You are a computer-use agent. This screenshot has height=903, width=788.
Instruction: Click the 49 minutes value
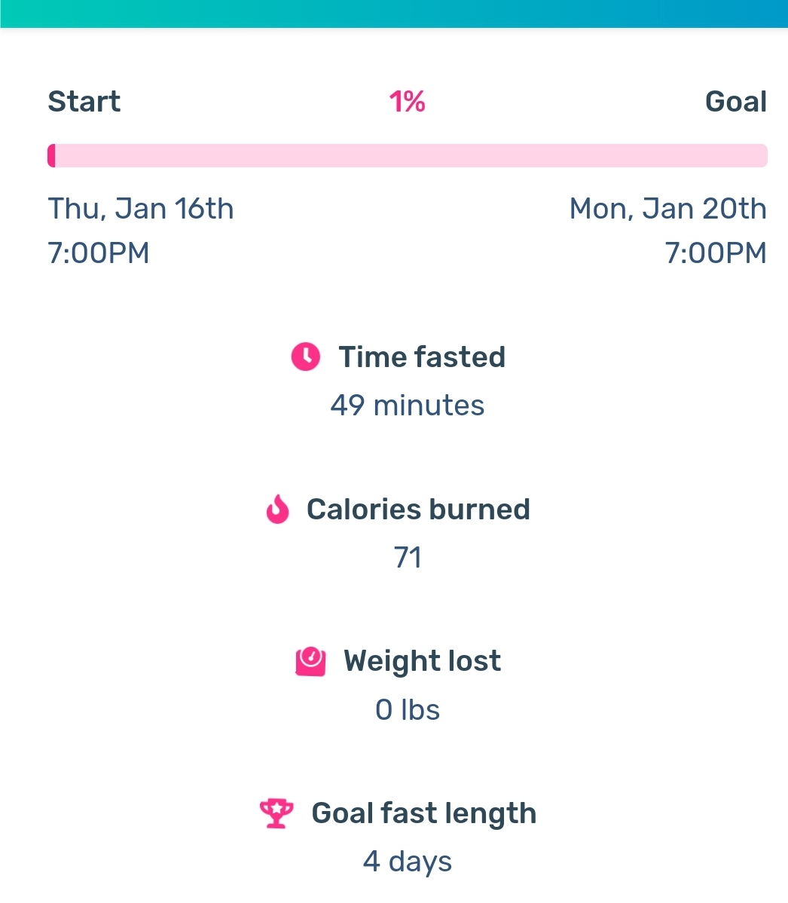408,406
